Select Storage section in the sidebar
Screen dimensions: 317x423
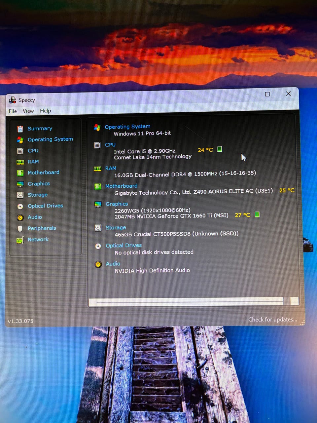point(38,195)
